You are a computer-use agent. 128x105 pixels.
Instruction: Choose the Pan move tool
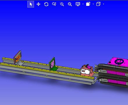38,4
